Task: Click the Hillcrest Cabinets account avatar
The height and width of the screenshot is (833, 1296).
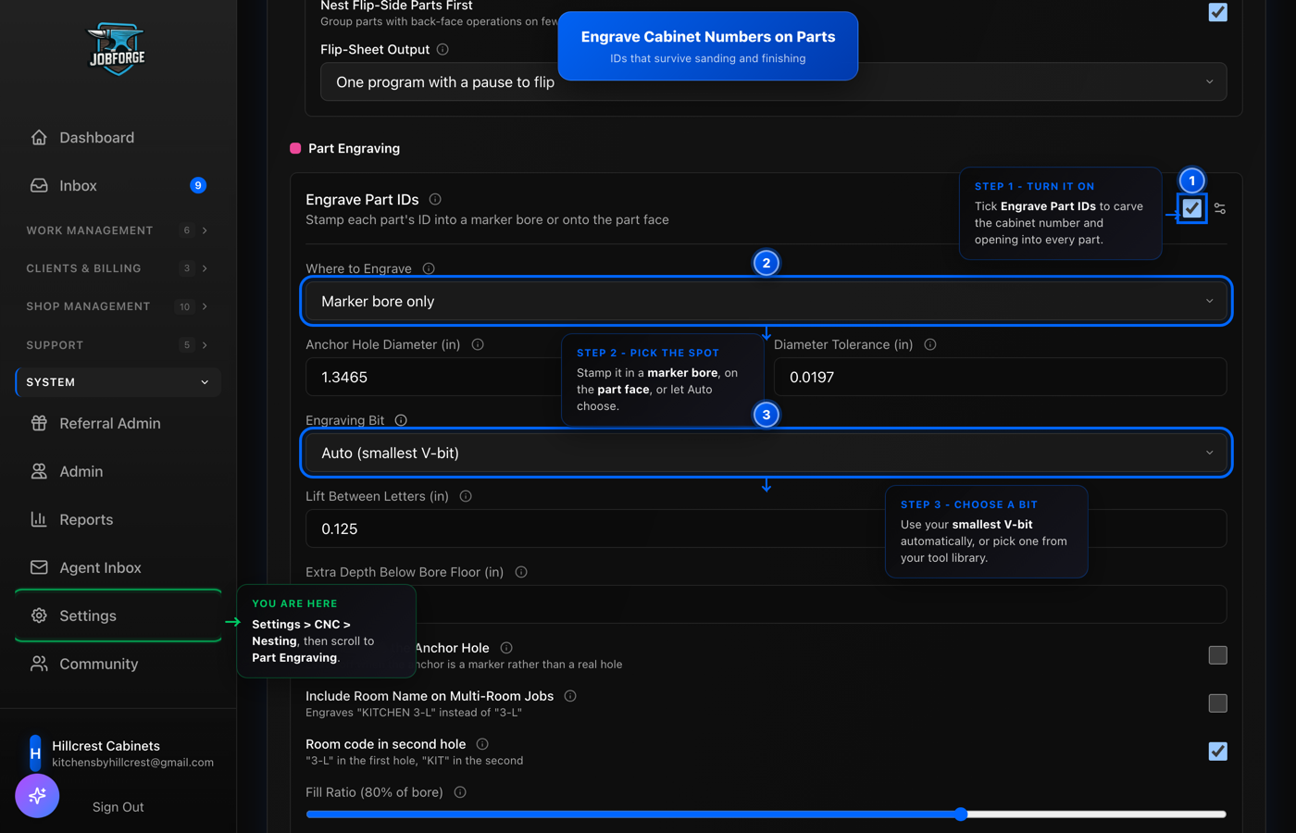Action: (x=35, y=753)
